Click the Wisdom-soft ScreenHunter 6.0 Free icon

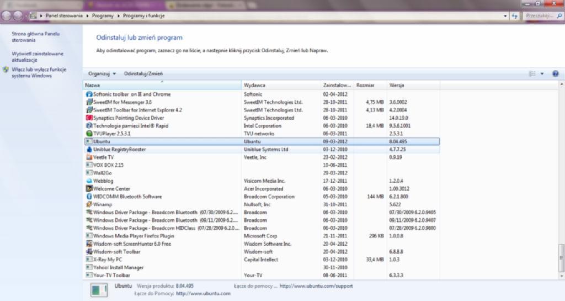89,244
